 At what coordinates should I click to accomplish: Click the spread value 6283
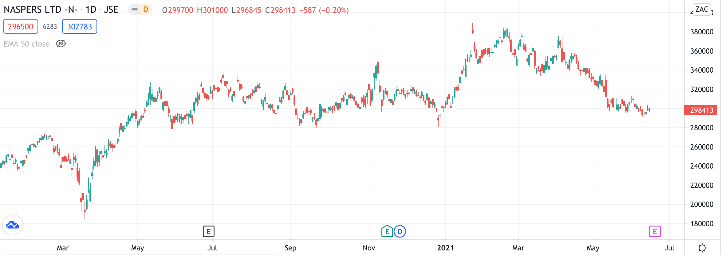(50, 27)
